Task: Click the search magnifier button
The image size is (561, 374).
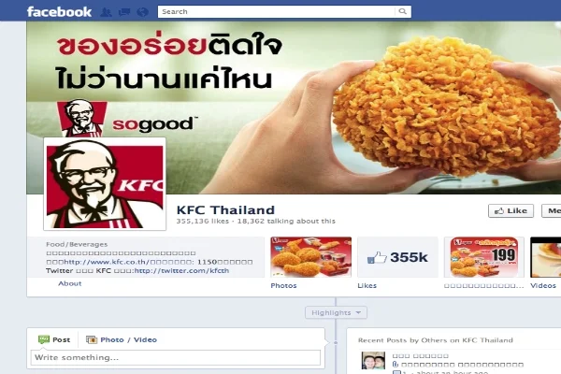Action: 402,11
